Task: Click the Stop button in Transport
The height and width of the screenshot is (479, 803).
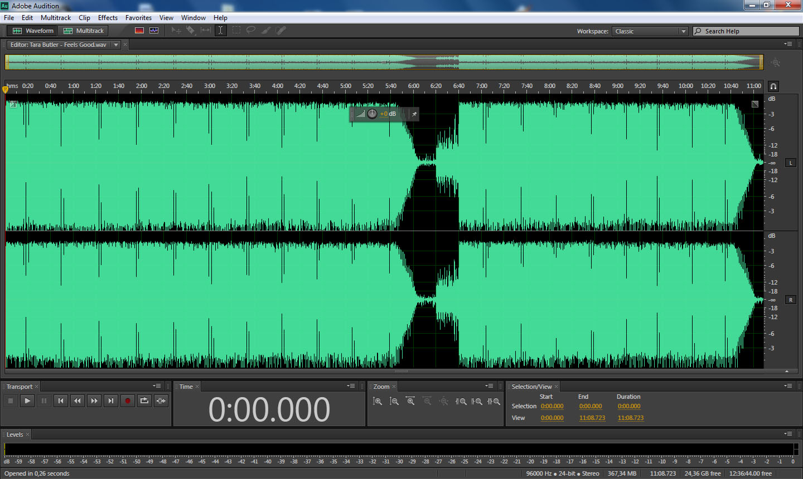Action: pos(11,400)
